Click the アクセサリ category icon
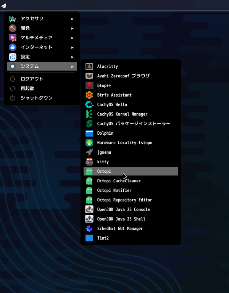229x293 pixels. click(x=13, y=19)
